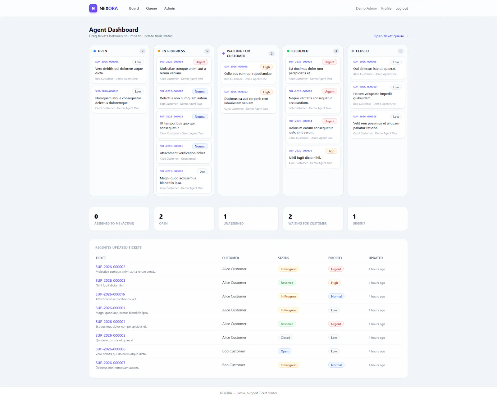497x399 pixels.
Task: Open card SUP-2026-000015 in Closed column
Action: [377, 125]
